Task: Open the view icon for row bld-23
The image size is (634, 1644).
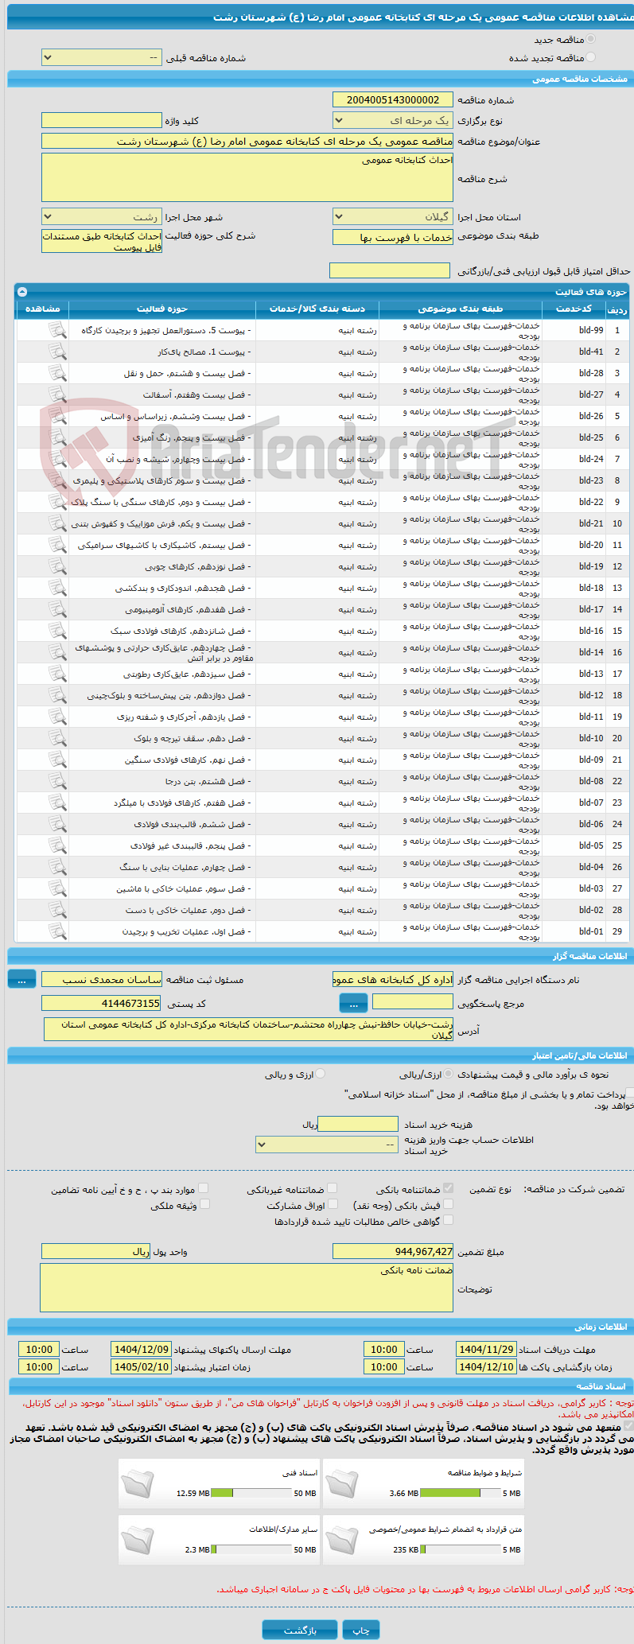Action: click(57, 480)
